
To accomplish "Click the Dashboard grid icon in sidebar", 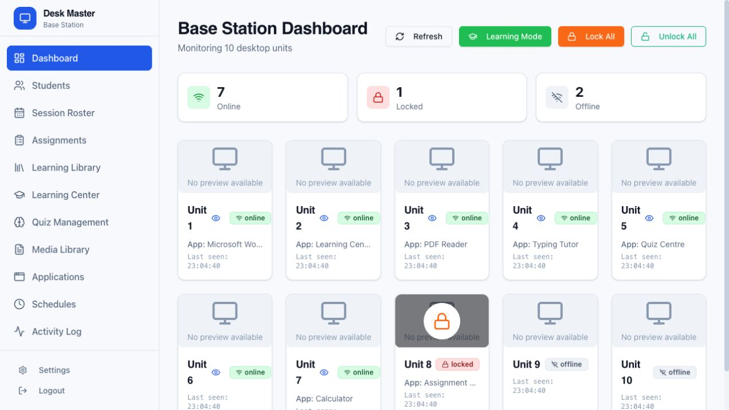I will (x=19, y=58).
